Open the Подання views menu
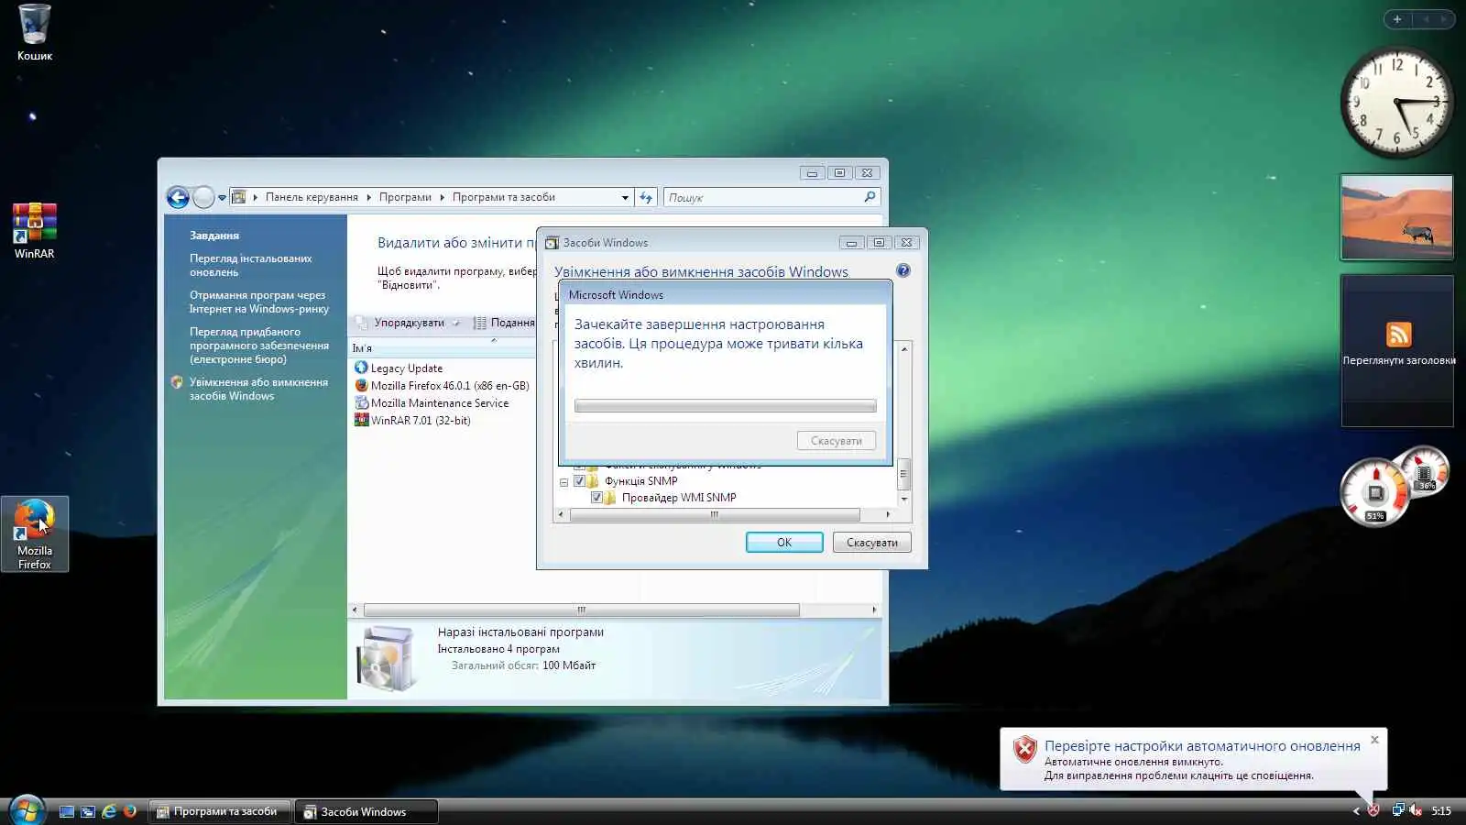 (504, 323)
